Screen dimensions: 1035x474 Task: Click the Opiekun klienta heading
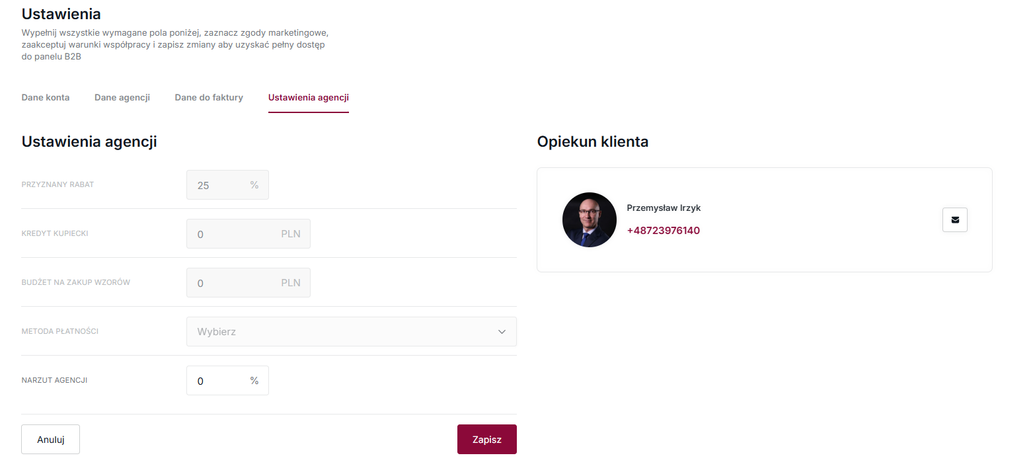[x=592, y=141]
